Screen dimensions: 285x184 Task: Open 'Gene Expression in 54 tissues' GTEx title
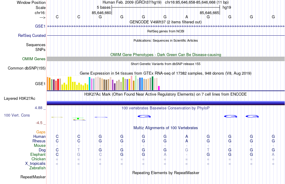(166, 73)
